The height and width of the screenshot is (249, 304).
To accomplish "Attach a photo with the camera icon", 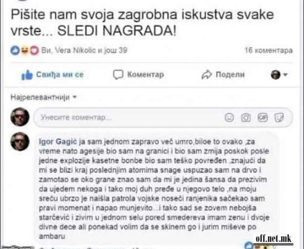I will click(246, 118).
